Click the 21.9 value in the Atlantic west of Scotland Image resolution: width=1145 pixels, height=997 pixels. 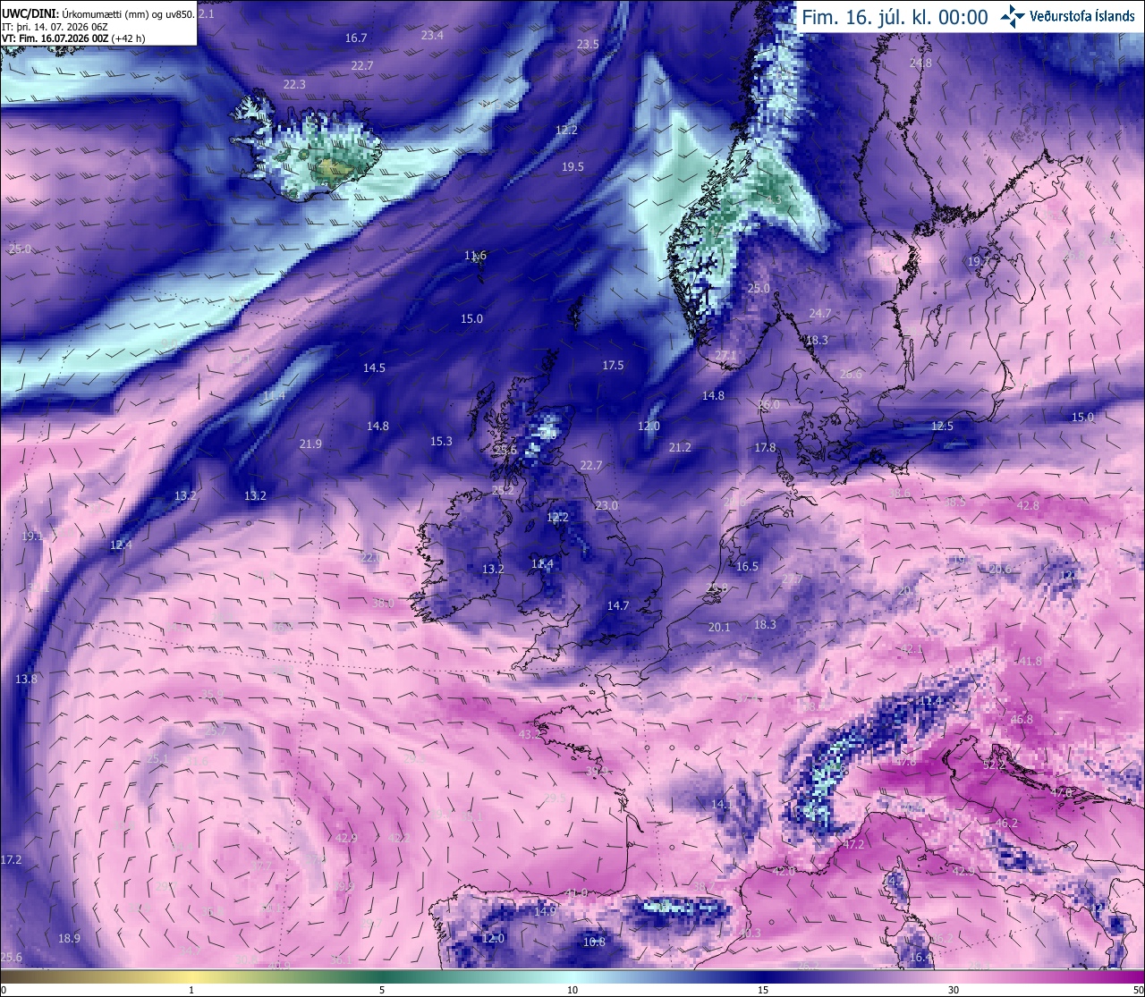pos(310,444)
